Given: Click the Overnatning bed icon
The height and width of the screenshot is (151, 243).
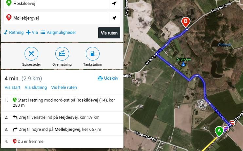Looking at the screenshot, I should (62, 54).
